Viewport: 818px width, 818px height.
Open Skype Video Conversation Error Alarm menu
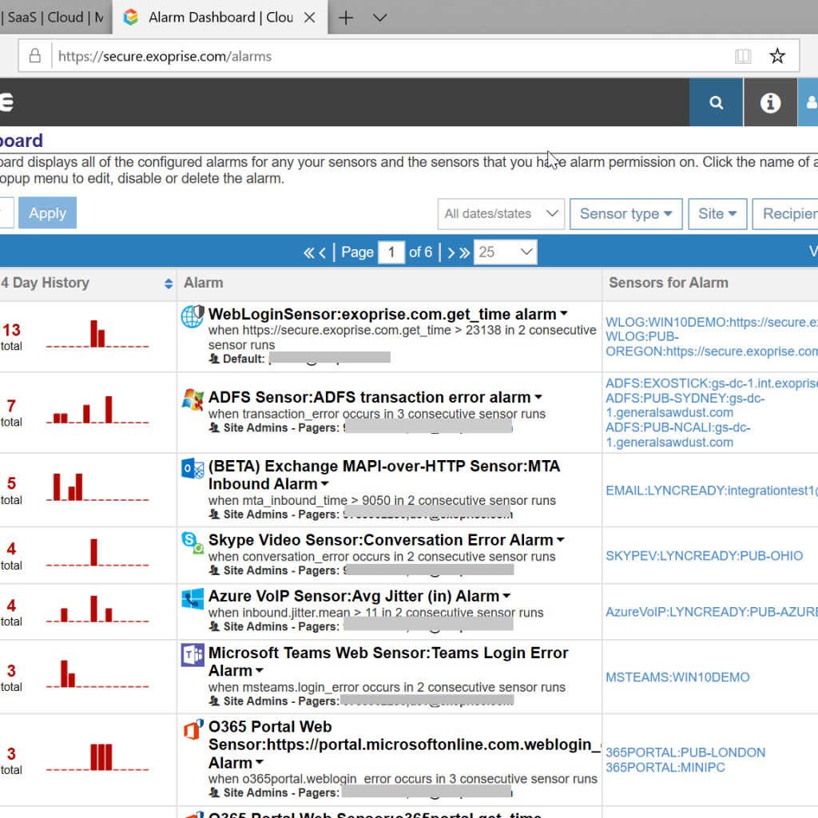tap(560, 540)
